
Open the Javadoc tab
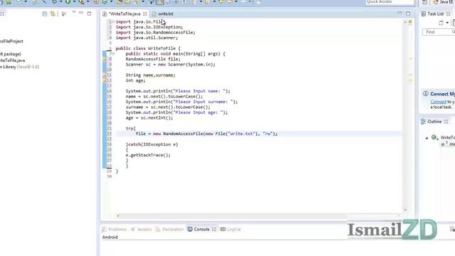[141, 229]
